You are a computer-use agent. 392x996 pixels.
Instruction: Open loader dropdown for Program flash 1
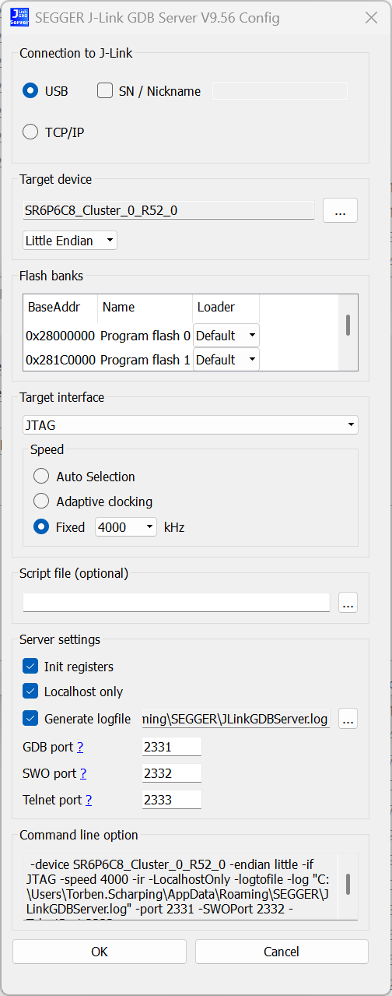[226, 360]
